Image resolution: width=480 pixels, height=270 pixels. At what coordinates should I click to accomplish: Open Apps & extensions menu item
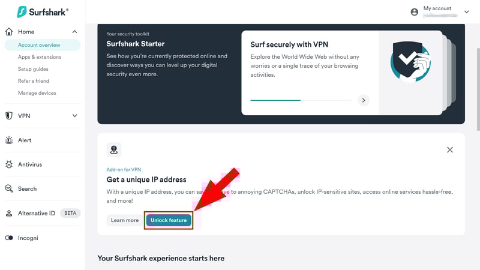pos(40,57)
